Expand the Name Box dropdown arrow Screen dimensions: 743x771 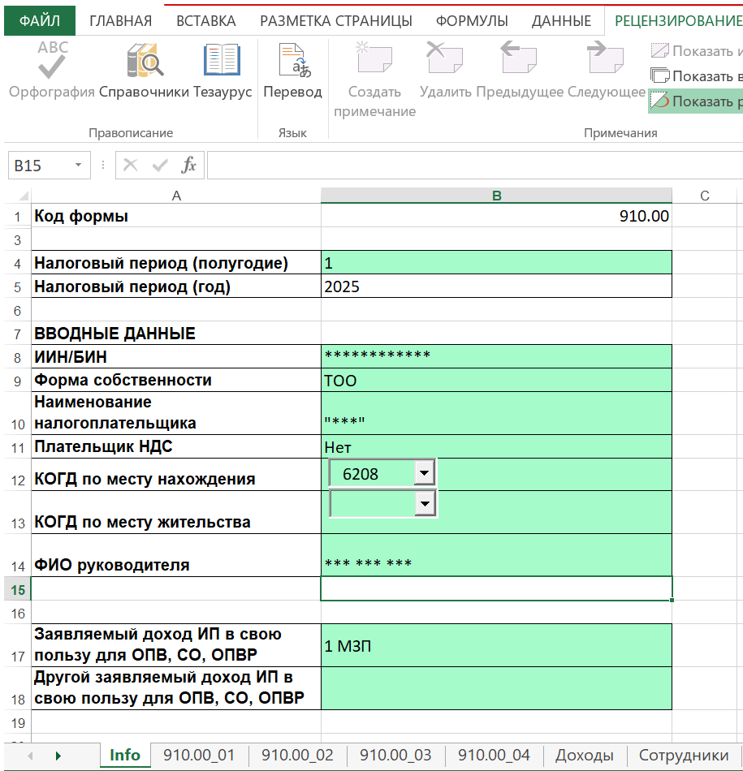click(x=78, y=166)
